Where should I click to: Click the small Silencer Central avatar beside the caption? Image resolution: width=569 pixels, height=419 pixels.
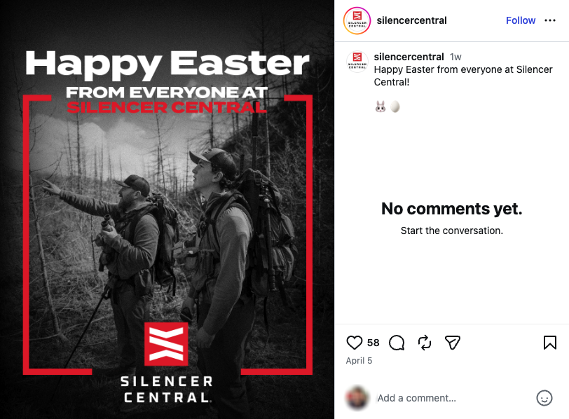[x=358, y=63]
